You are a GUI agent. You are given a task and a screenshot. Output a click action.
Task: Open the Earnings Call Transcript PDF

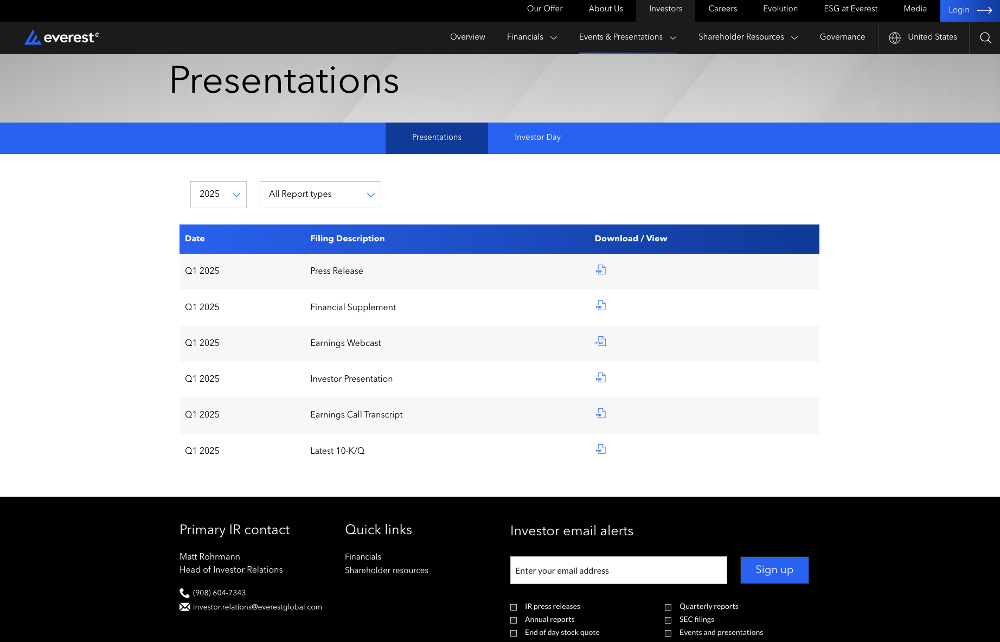pos(600,413)
